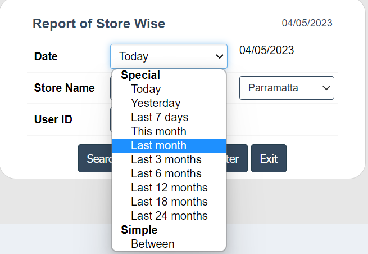
Task: Click the Report of Store Wise heading
Action: 99,24
